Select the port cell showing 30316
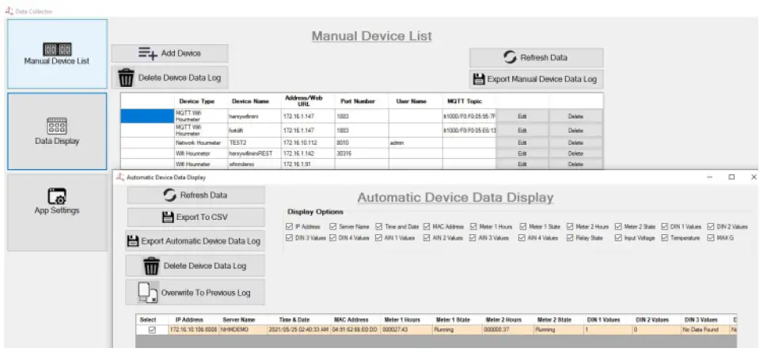The height and width of the screenshot is (352, 767). pyautogui.click(x=362, y=153)
